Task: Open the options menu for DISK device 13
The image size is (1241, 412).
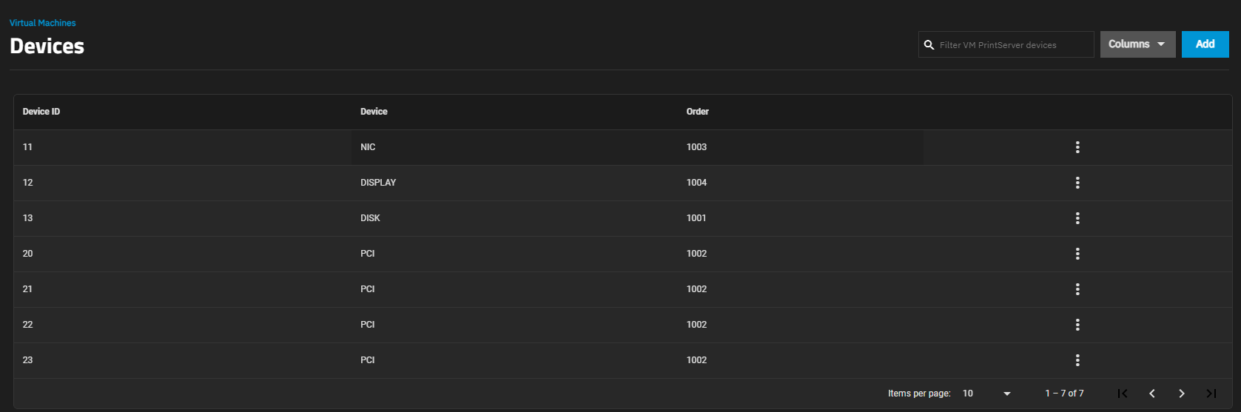Action: (1077, 218)
